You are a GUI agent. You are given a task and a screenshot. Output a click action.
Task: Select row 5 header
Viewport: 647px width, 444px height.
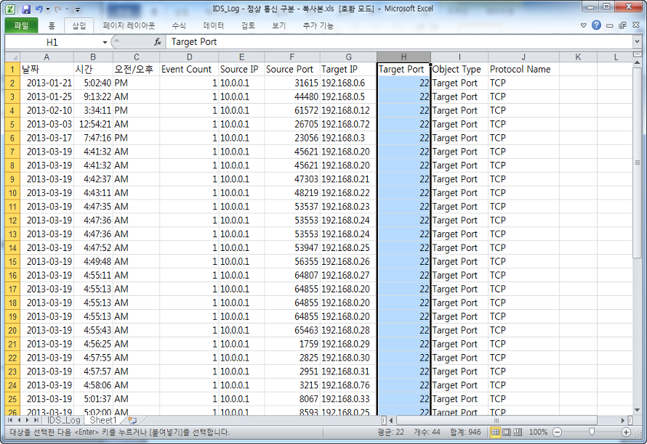point(12,124)
